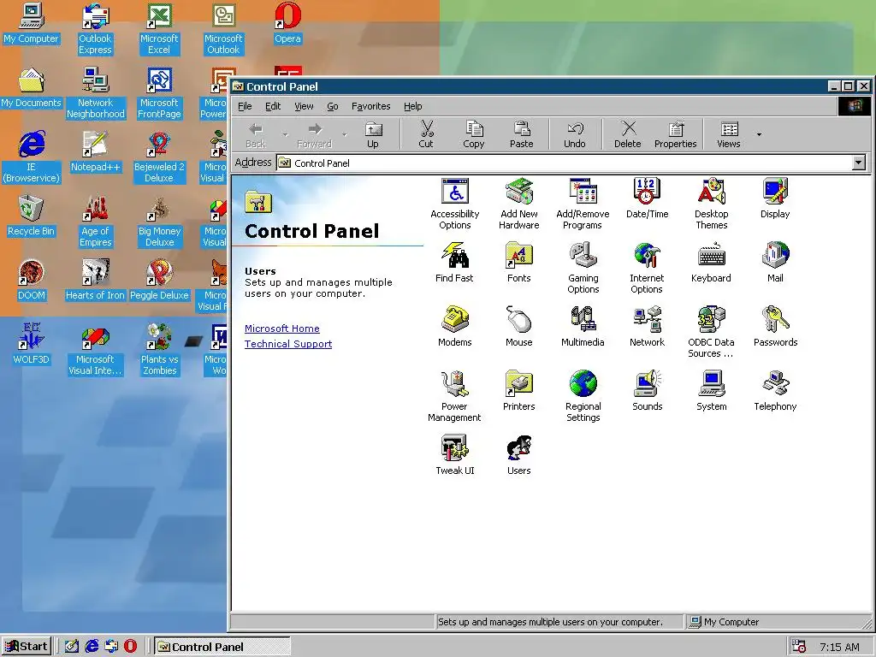Open Add New Hardware wizard
Viewport: 876px width, 657px height.
coord(519,192)
